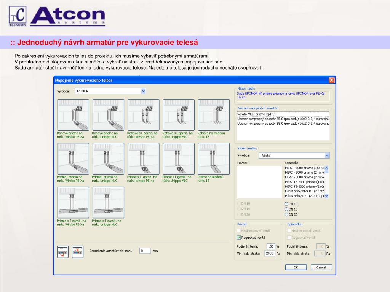The height and width of the screenshot is (292, 390).
Task: Close the Napojenie vykurovacieho telesa dialog
Action: [332, 80]
